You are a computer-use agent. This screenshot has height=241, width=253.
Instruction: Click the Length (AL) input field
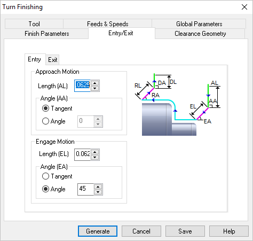pyautogui.click(x=82, y=85)
